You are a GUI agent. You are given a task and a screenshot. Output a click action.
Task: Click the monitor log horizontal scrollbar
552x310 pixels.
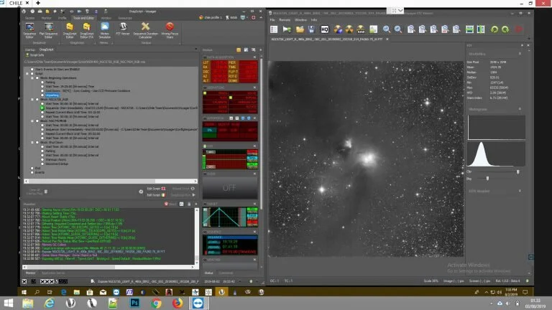pyautogui.click(x=109, y=267)
